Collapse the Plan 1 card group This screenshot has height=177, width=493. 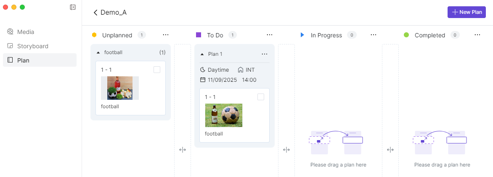click(x=202, y=54)
